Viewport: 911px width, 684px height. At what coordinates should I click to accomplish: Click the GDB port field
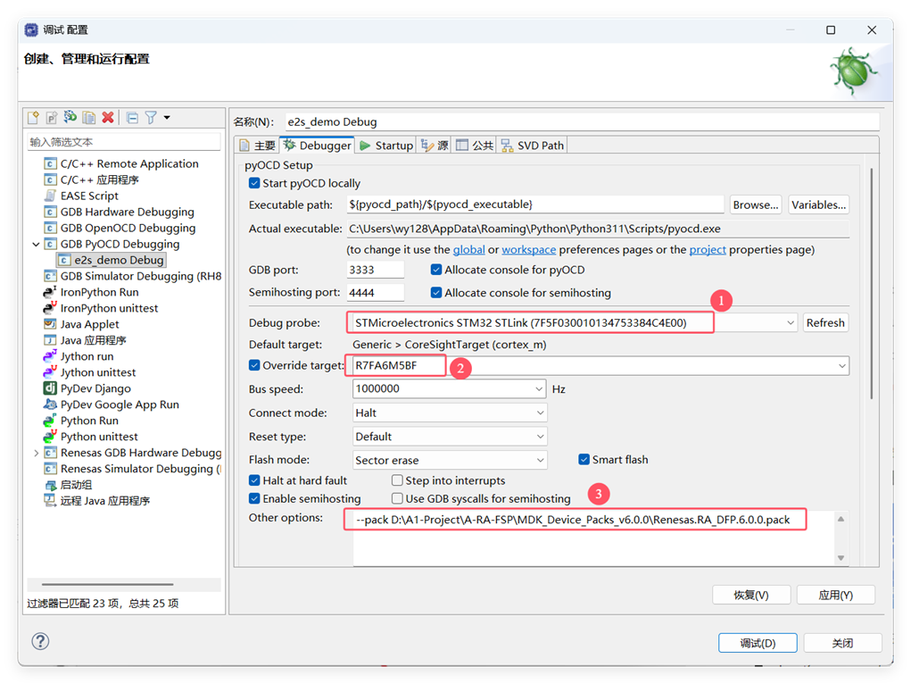coord(375,270)
